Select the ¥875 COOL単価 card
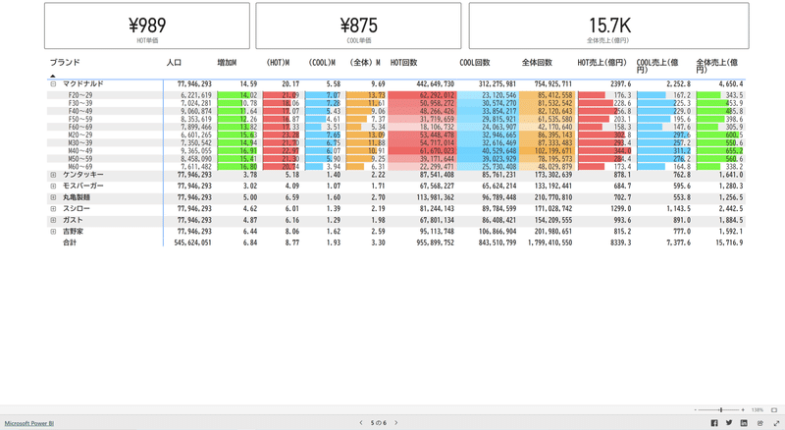The image size is (785, 430). (358, 26)
